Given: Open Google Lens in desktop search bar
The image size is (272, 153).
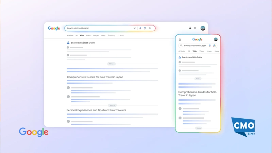Looking at the screenshot, I should 145,28.
